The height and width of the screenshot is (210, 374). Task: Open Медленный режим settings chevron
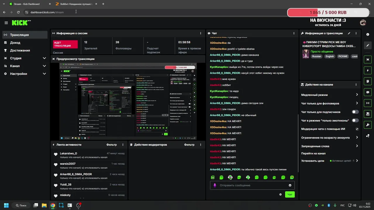coord(357,95)
